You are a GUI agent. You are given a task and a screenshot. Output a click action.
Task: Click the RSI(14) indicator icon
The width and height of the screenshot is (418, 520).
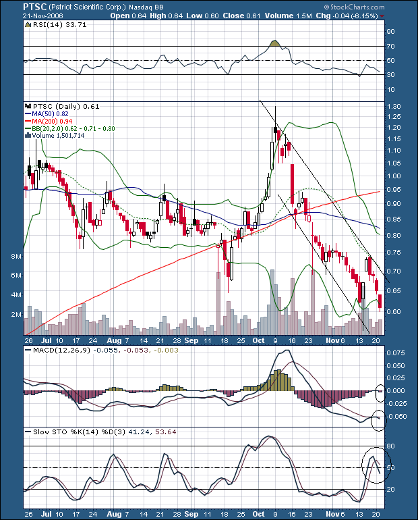[28, 24]
